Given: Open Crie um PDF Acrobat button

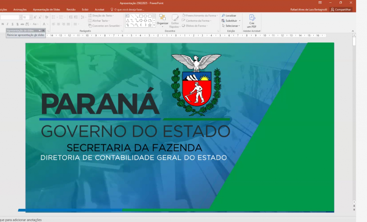Looking at the screenshot, I should tap(252, 21).
